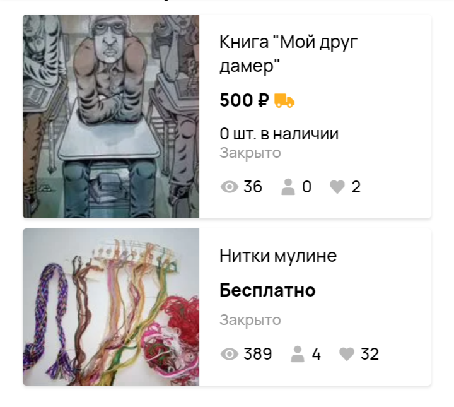Click Закрыто status on the book listing

point(250,153)
